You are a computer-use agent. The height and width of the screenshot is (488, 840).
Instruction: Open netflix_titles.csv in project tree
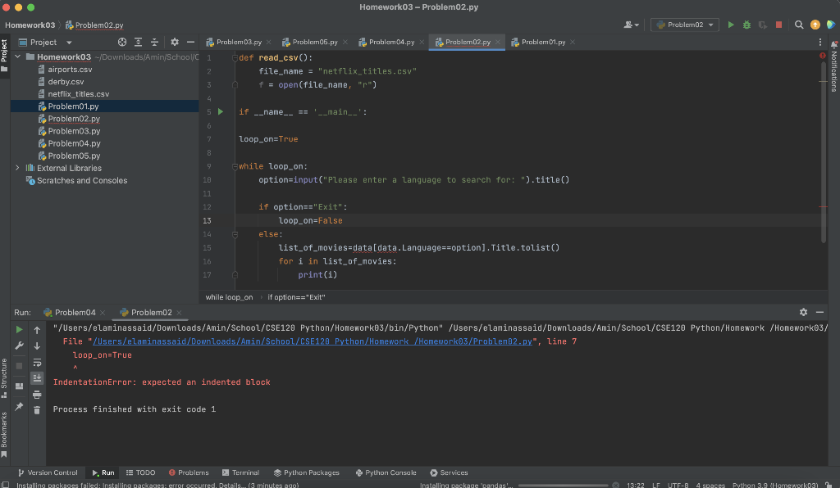(x=78, y=94)
